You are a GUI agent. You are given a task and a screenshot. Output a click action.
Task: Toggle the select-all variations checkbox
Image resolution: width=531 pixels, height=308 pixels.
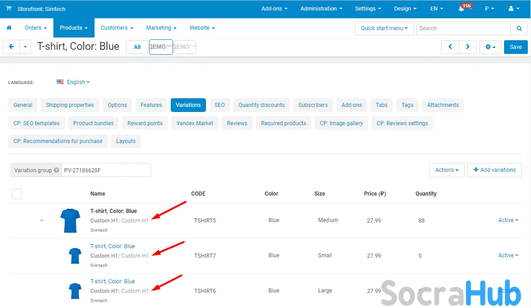point(16,194)
